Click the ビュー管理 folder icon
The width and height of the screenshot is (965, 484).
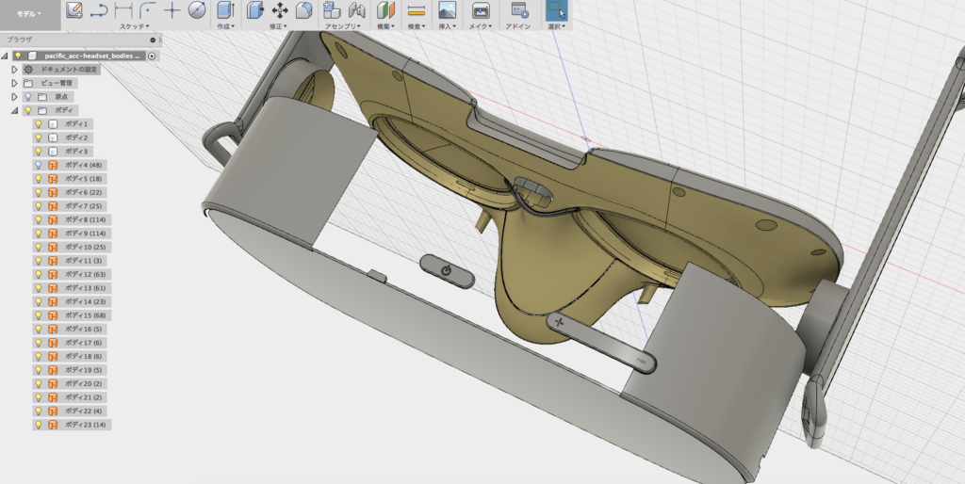[28, 83]
